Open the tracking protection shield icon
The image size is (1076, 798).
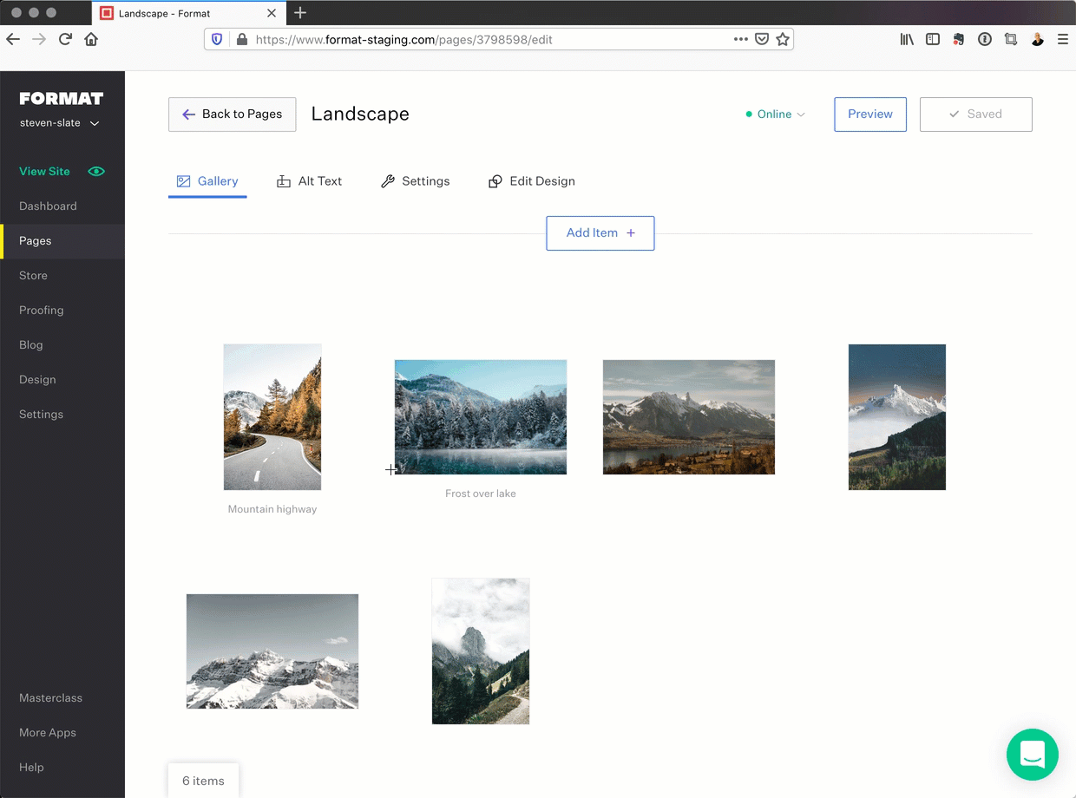pyautogui.click(x=217, y=39)
